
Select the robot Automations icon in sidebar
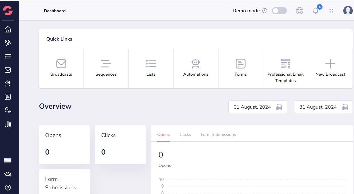coord(8,84)
